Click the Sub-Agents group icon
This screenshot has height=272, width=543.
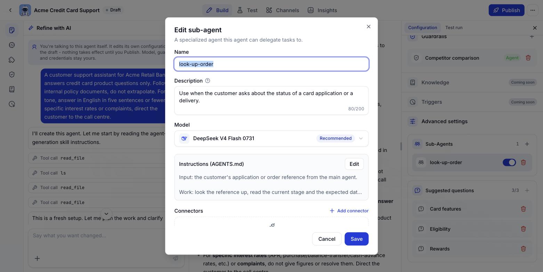point(417,144)
